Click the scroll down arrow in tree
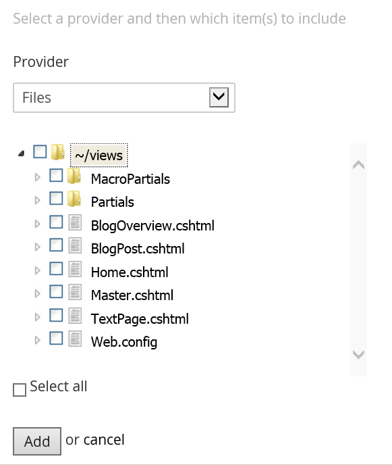 coord(358,354)
